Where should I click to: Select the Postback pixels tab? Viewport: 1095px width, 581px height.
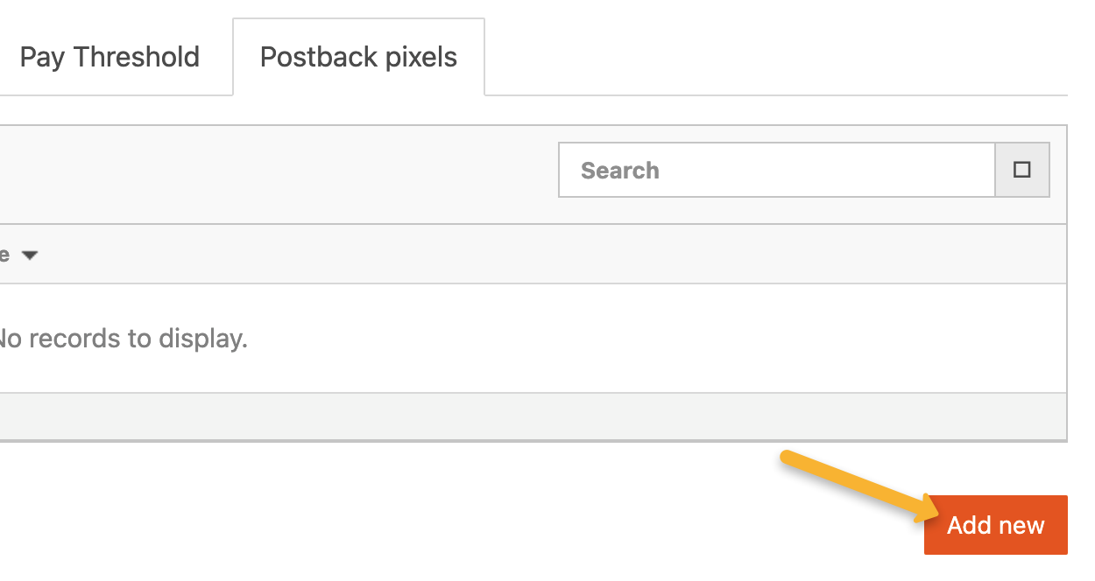(x=358, y=58)
